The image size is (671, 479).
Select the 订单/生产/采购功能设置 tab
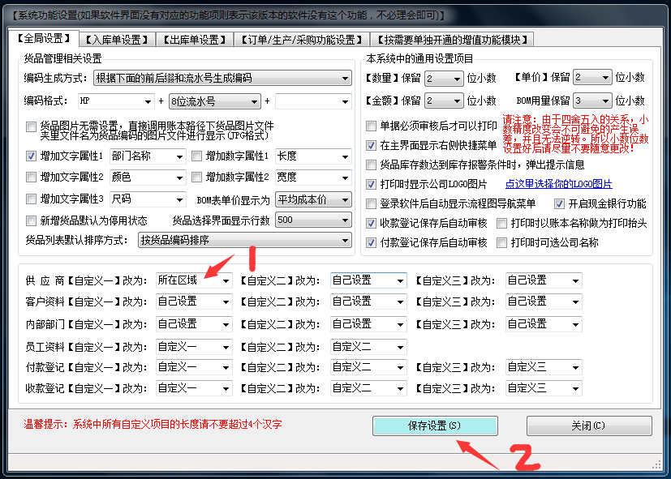click(299, 39)
